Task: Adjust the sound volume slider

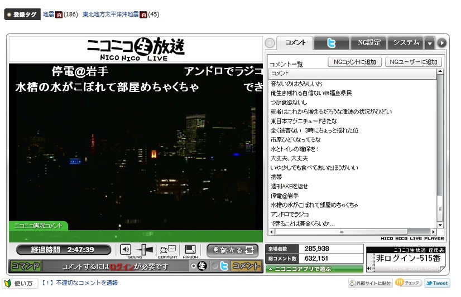Action: pos(145,250)
